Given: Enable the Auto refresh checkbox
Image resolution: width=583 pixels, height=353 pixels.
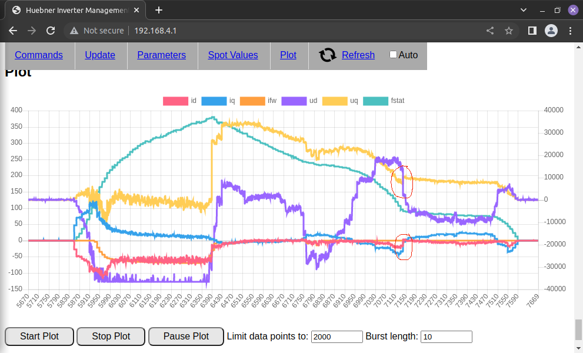Looking at the screenshot, I should click(x=394, y=55).
